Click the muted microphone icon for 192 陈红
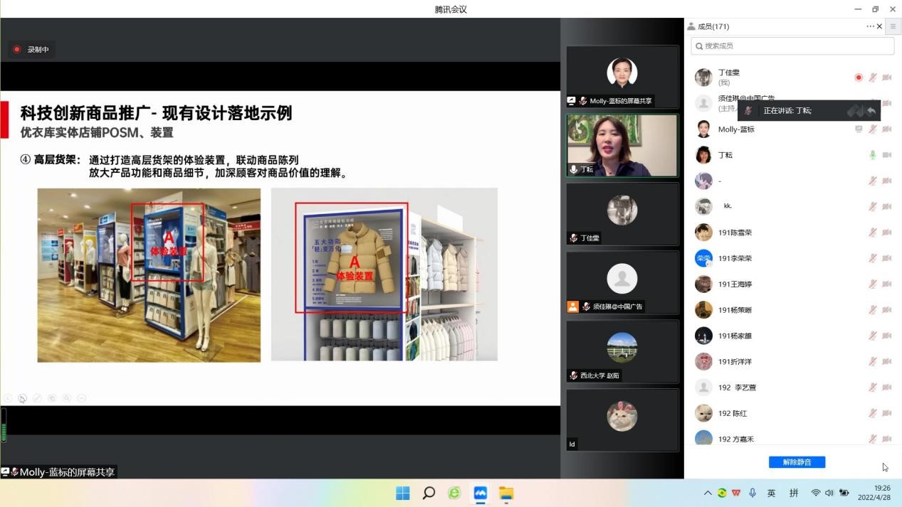This screenshot has width=902, height=507. (x=872, y=413)
